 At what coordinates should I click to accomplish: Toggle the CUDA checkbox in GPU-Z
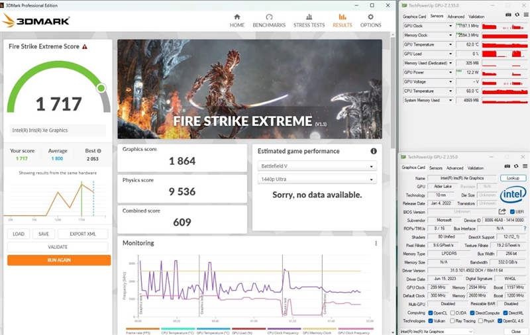[452, 312]
